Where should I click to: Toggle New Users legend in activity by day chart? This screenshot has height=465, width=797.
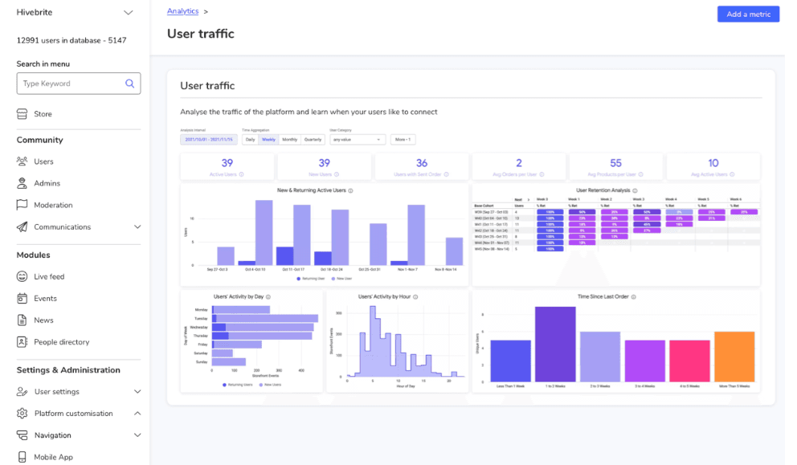tap(270, 385)
